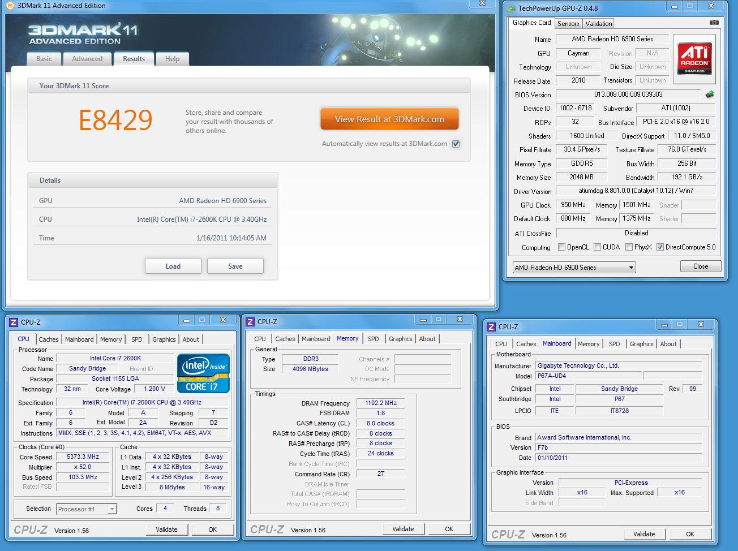
Task: Click the E8429 score text
Action: point(116,120)
